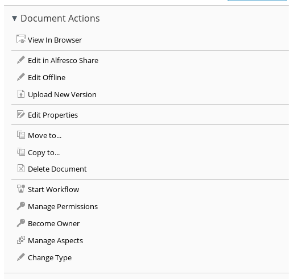The width and height of the screenshot is (291, 279).
Task: Click the Start Workflow shapes icon
Action: coord(21,189)
